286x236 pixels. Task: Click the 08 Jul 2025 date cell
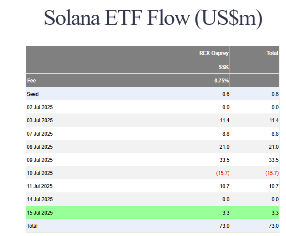tap(40, 147)
